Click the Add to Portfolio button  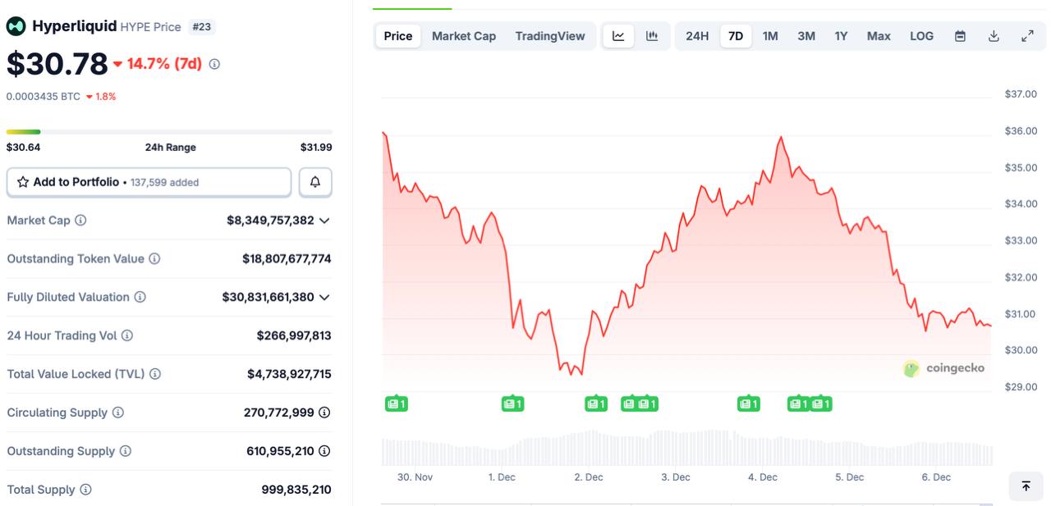pos(149,182)
